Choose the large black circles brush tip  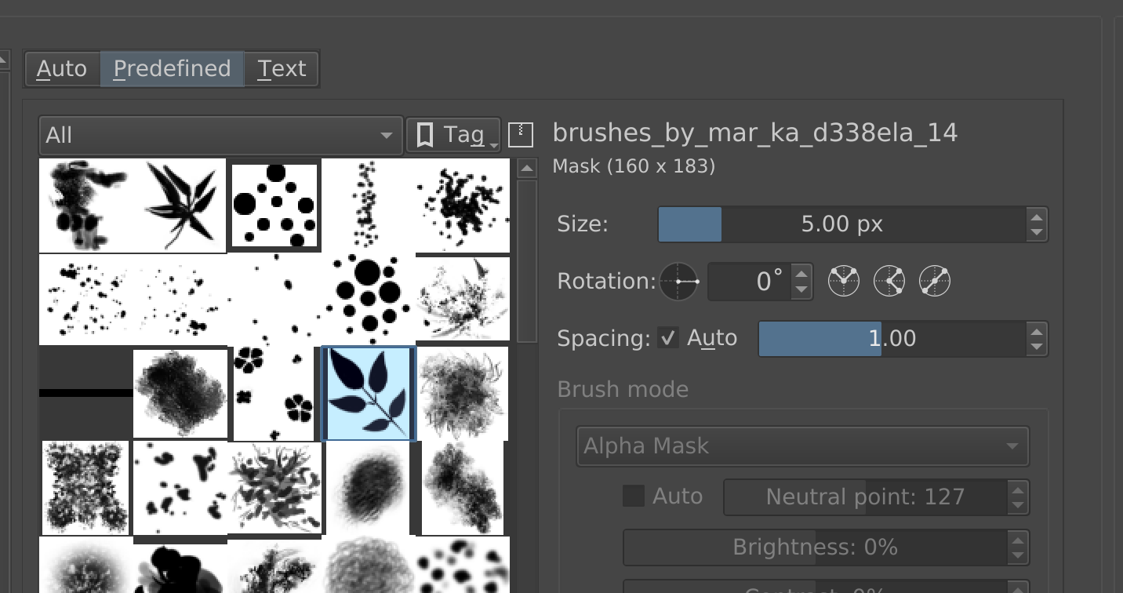[x=369, y=298]
